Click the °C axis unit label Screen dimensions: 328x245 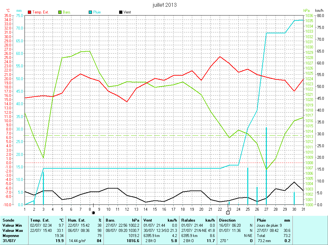point(8,11)
